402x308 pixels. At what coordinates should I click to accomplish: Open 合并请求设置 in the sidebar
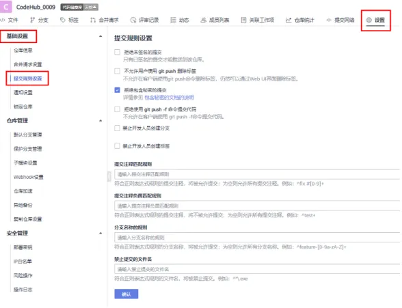pyautogui.click(x=27, y=64)
